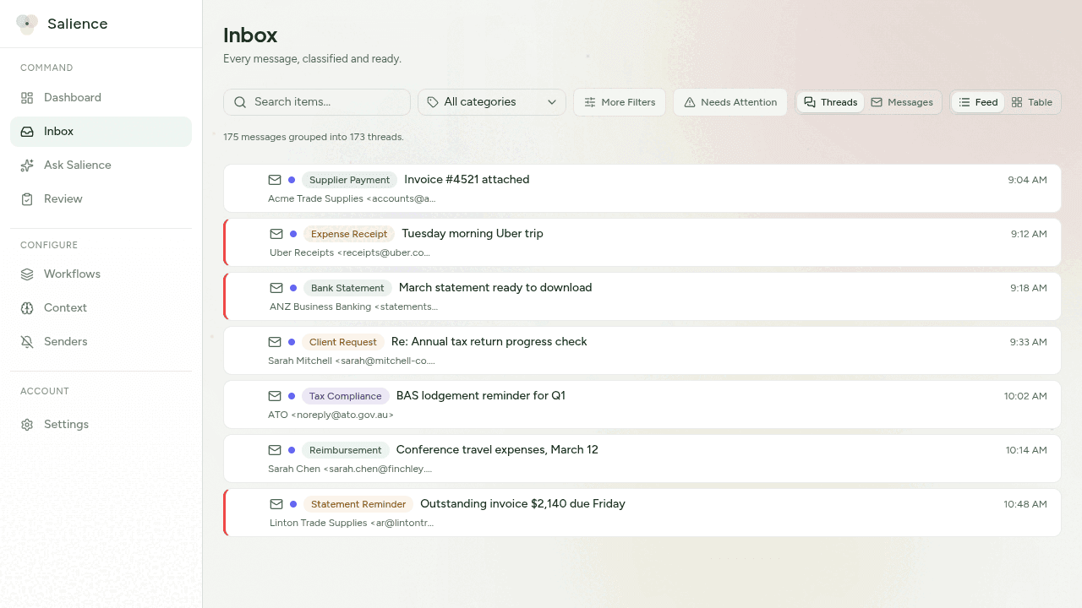Click the 10:48 AM timestamp
The height and width of the screenshot is (608, 1082).
click(1025, 504)
